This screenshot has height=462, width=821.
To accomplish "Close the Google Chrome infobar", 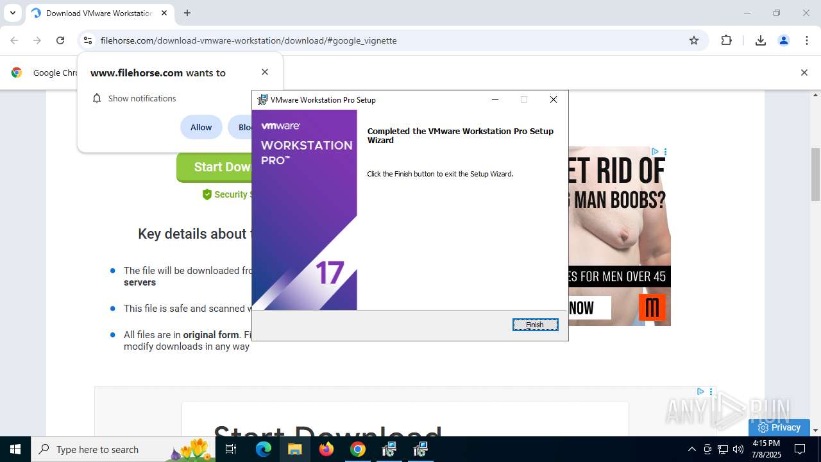I will 804,73.
